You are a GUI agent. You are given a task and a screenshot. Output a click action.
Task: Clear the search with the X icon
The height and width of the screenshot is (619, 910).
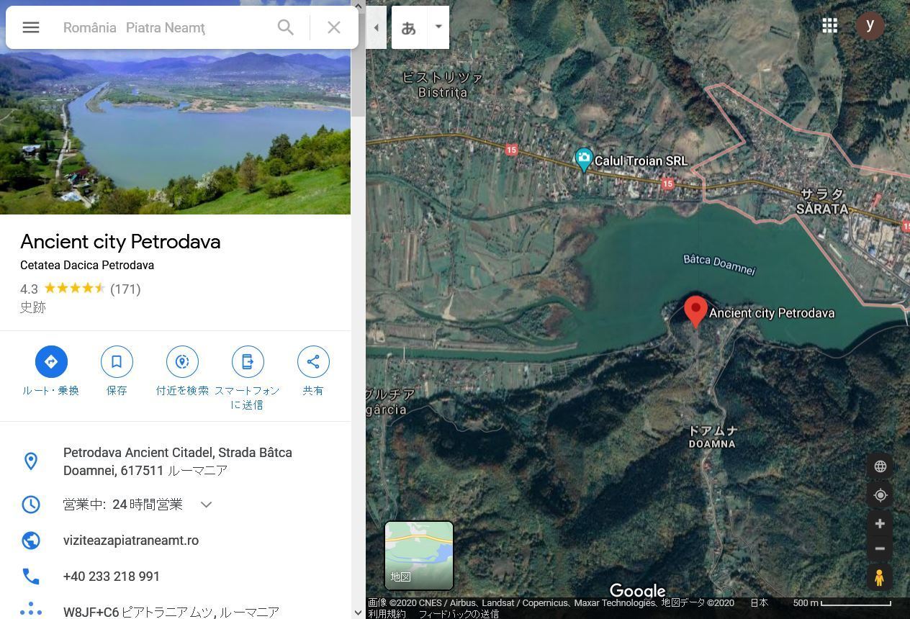tap(334, 27)
